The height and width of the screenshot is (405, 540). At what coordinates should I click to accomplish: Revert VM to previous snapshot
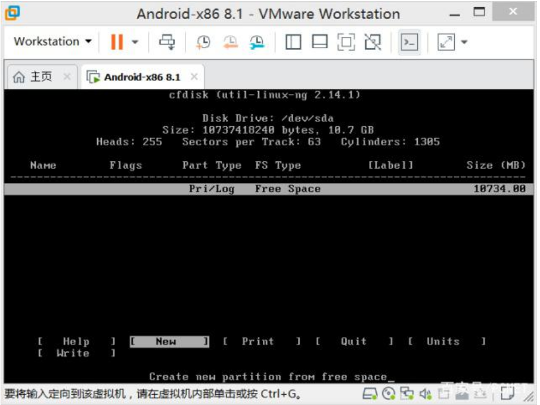tap(231, 42)
